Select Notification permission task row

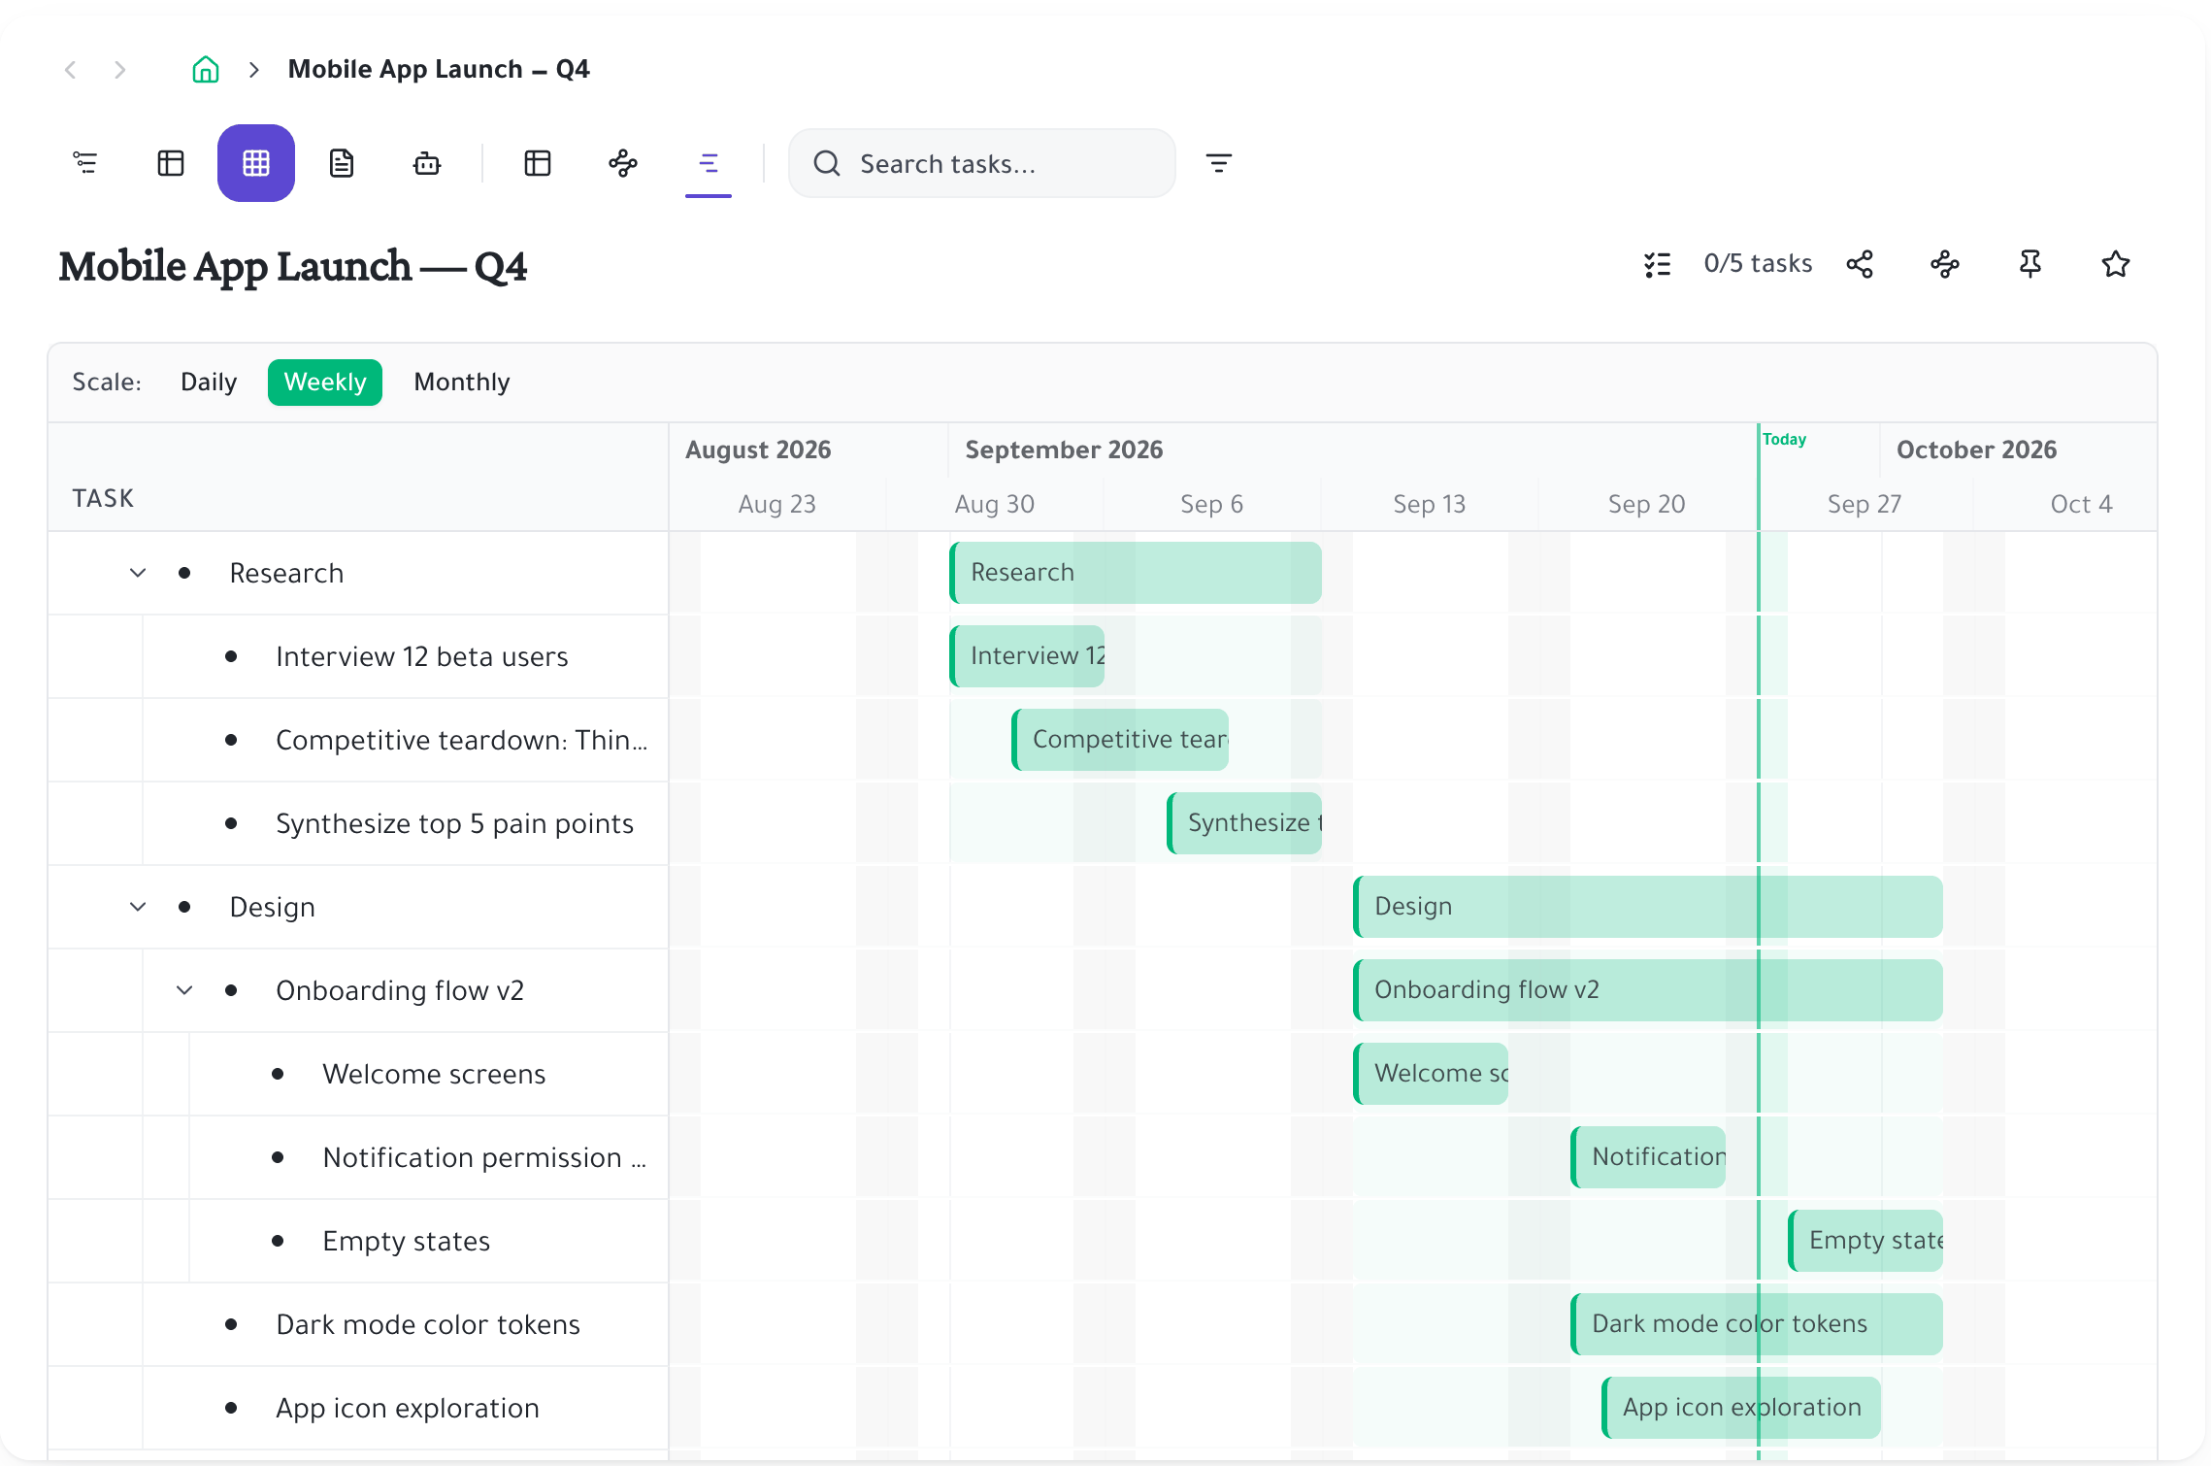click(358, 1157)
